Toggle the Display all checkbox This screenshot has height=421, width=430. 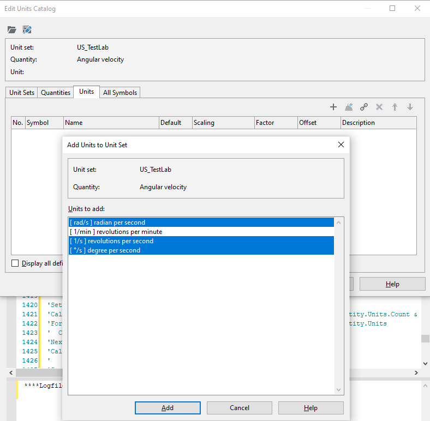pyautogui.click(x=15, y=263)
